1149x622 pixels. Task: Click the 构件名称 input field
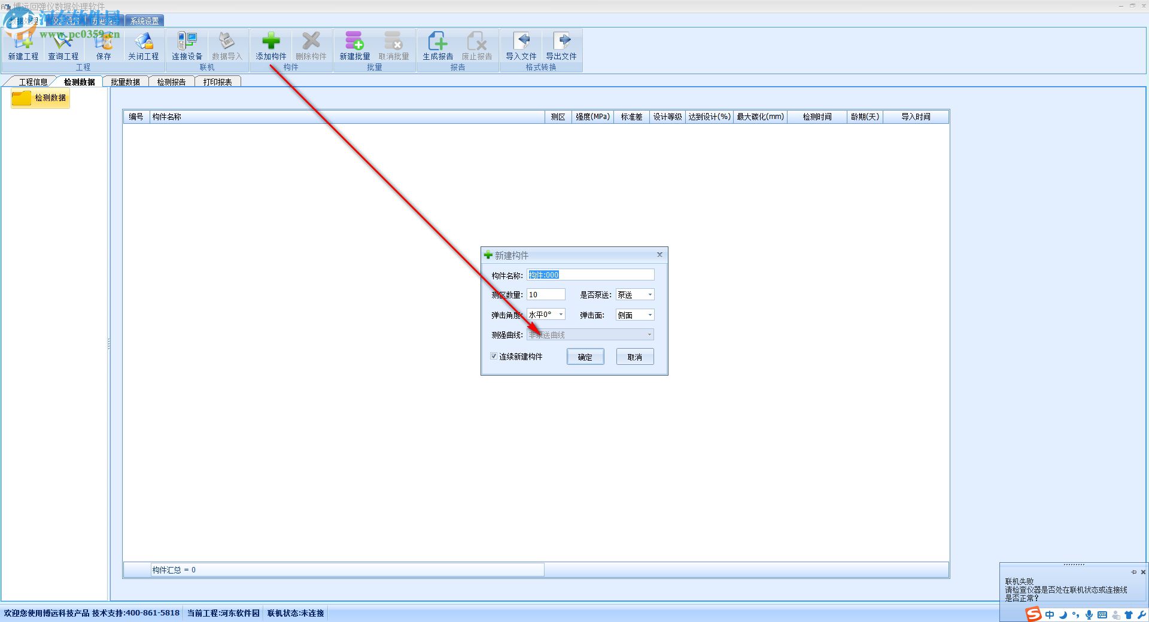tap(591, 275)
